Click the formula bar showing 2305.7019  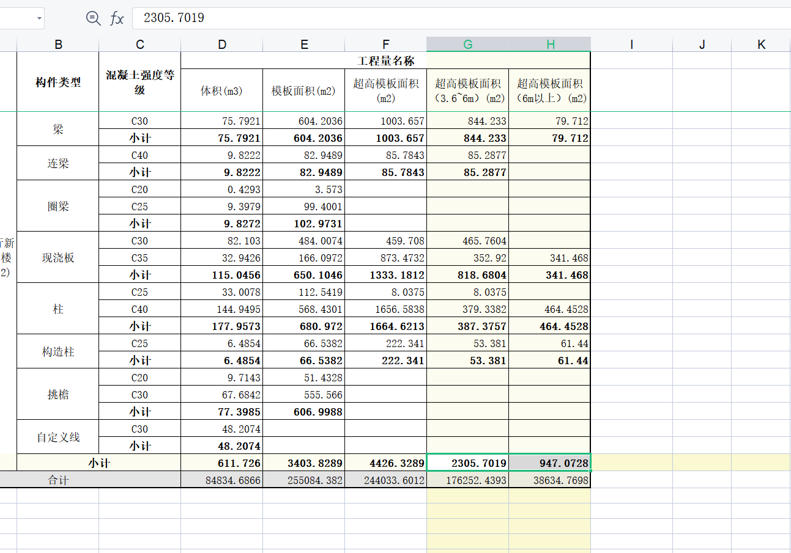pos(461,18)
